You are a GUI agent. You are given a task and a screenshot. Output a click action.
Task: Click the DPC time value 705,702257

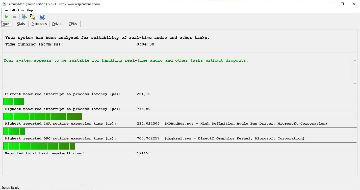click(x=148, y=138)
